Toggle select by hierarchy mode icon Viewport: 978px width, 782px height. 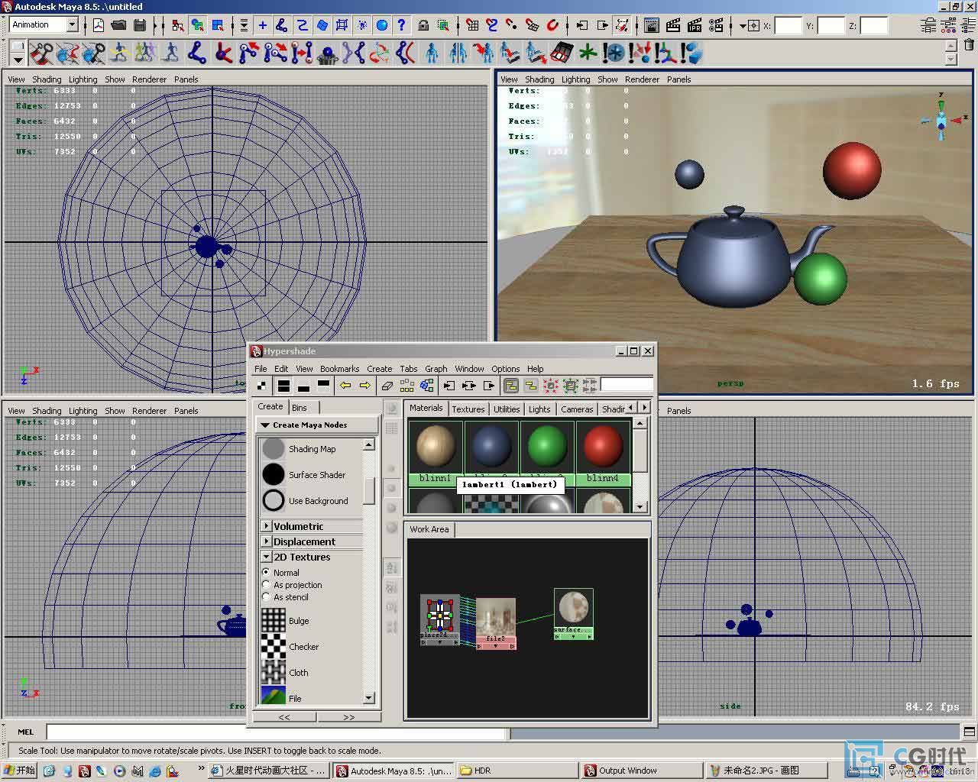coord(178,25)
